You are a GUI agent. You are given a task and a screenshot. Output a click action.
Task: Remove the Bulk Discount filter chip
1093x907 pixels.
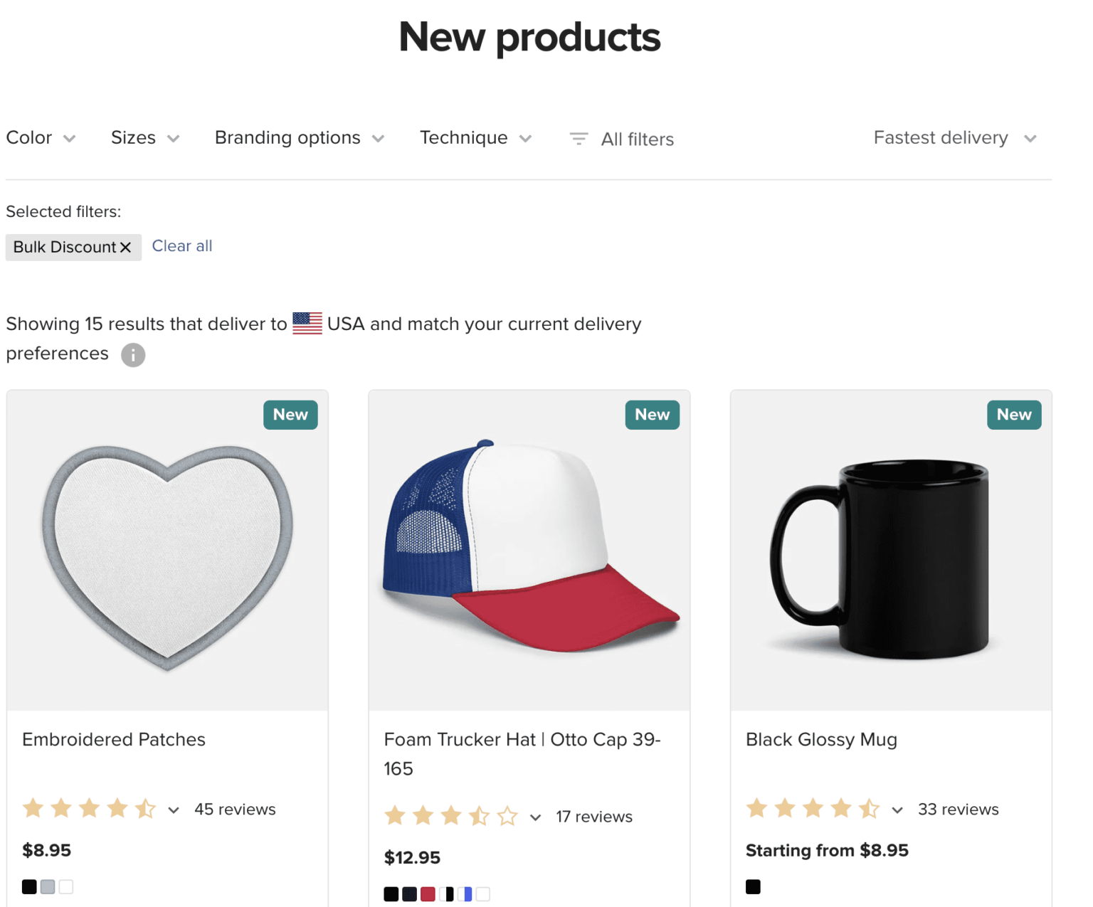pos(127,247)
